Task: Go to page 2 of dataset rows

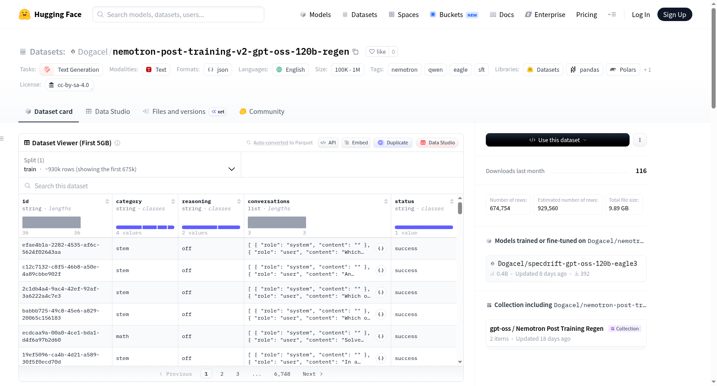Action: [222, 374]
